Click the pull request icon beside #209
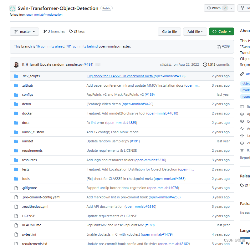Image resolution: width=250 pixels, height=245 pixels. point(219,47)
